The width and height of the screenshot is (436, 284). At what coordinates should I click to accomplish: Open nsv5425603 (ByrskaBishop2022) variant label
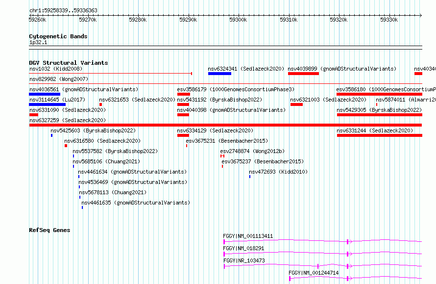(93, 130)
